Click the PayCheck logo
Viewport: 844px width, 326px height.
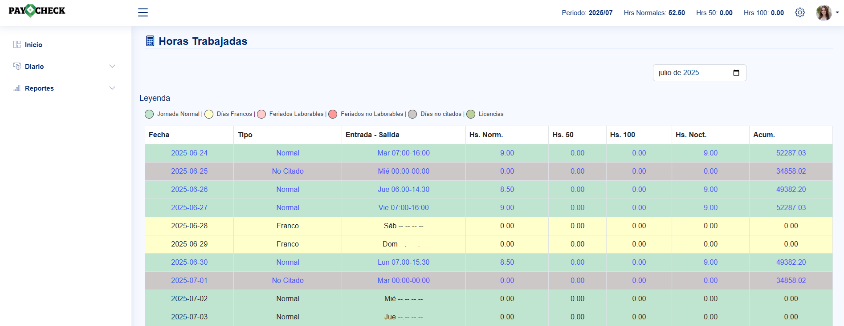click(37, 11)
